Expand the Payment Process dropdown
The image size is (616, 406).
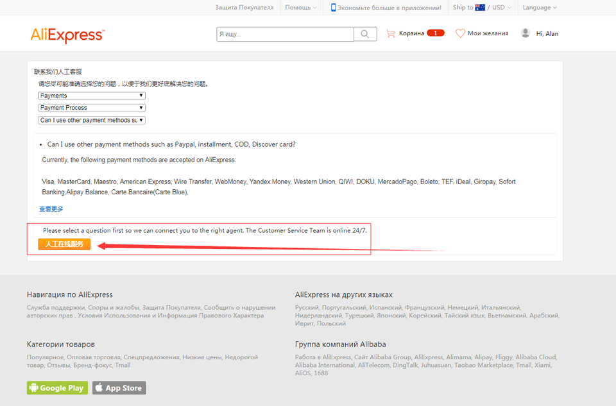[92, 108]
